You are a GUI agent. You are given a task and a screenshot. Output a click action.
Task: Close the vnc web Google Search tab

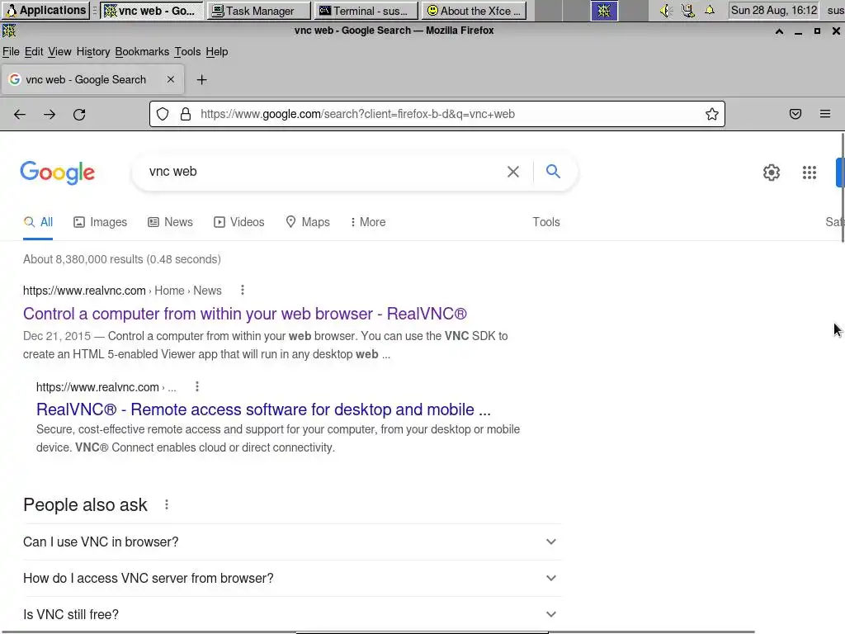point(171,80)
